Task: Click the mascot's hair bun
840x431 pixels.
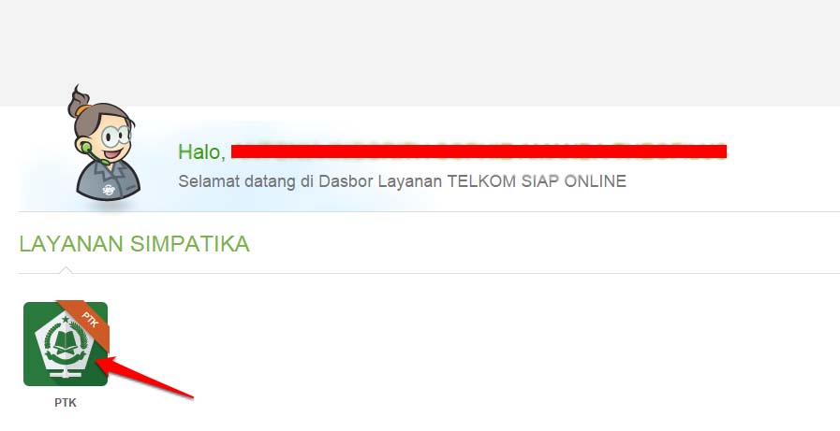Action: [x=79, y=101]
